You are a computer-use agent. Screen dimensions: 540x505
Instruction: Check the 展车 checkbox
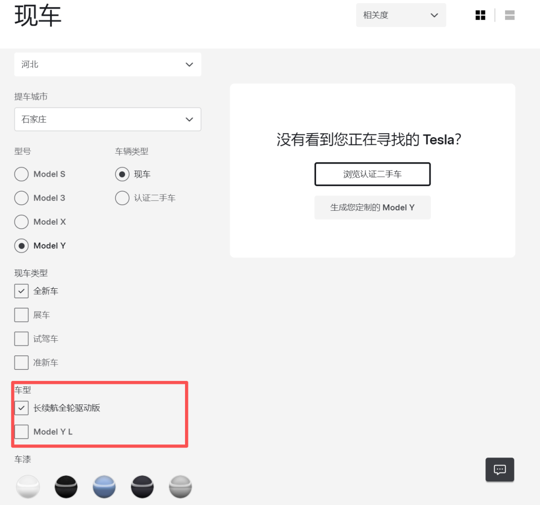(21, 315)
